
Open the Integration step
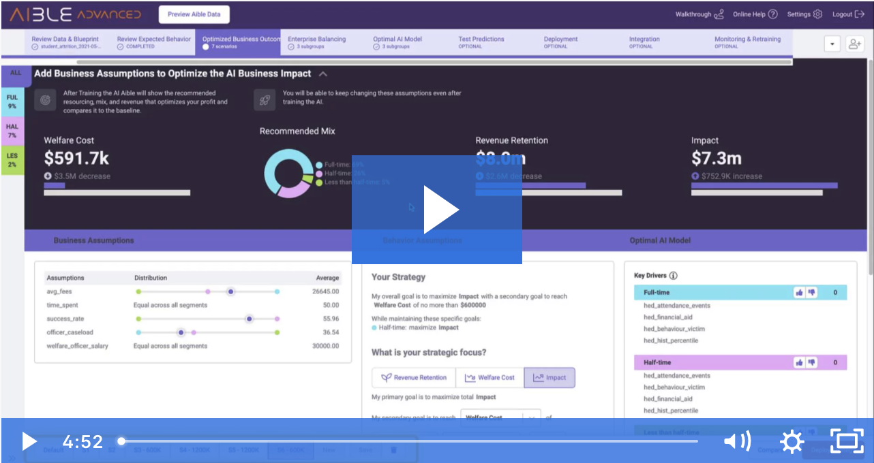(x=644, y=42)
